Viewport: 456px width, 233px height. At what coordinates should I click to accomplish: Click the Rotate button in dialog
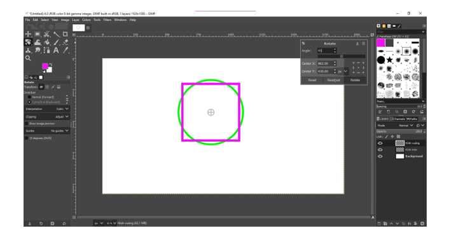(355, 80)
